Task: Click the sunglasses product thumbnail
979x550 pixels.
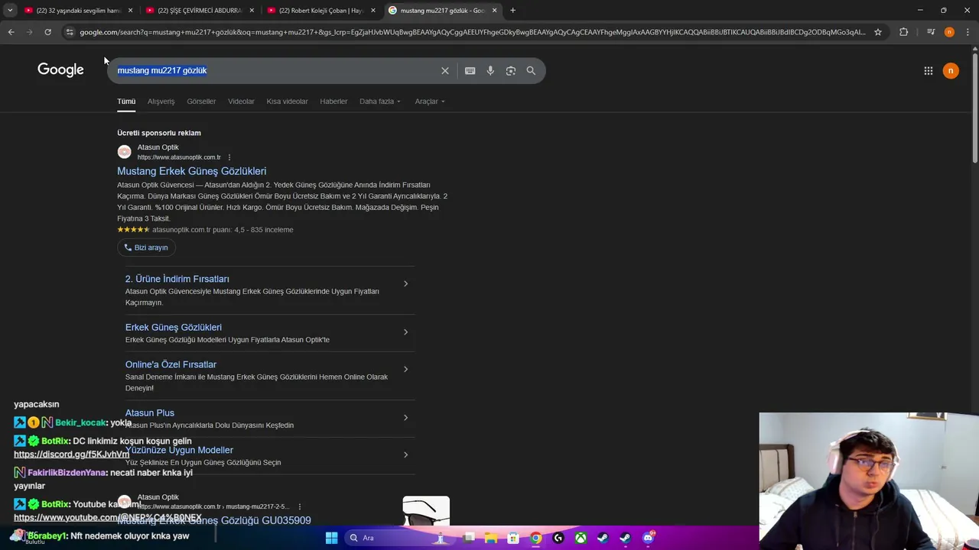Action: [x=426, y=511]
